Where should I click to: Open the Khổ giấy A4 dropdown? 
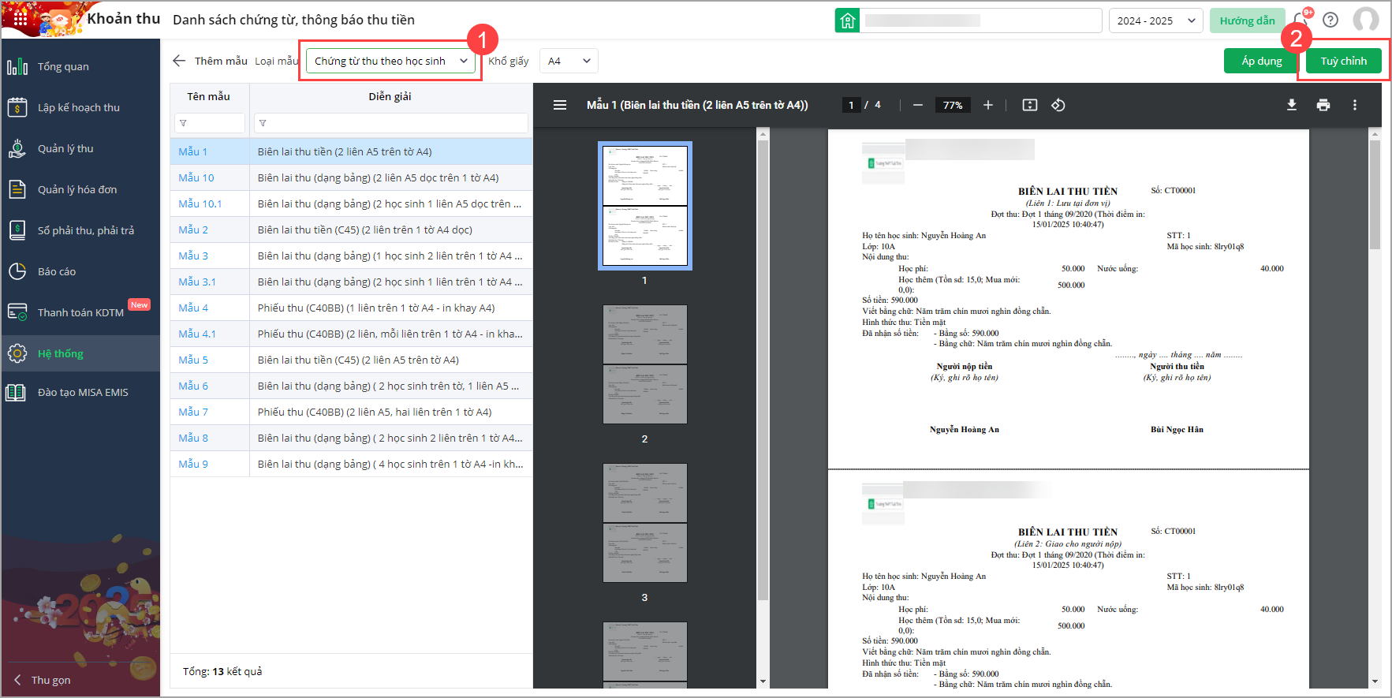click(569, 61)
